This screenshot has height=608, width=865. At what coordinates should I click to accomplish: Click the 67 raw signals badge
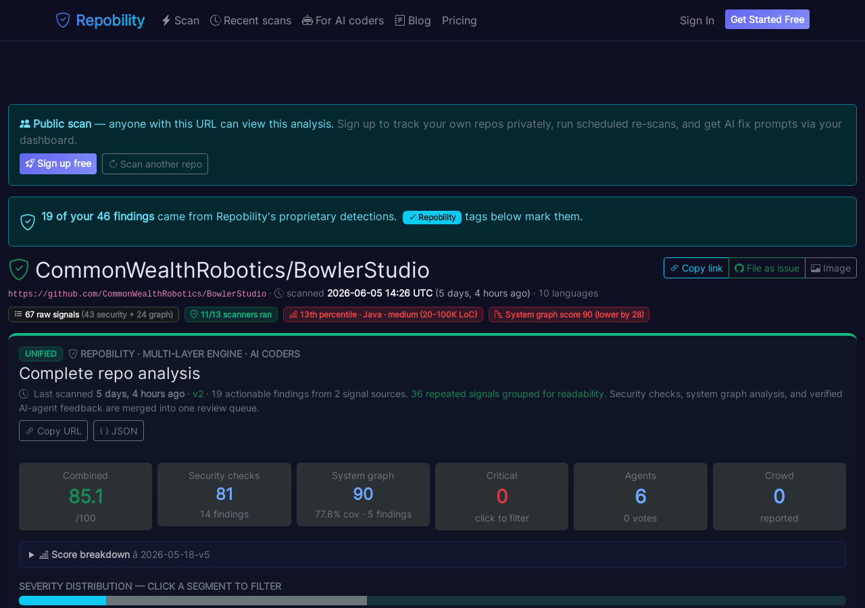(x=93, y=315)
